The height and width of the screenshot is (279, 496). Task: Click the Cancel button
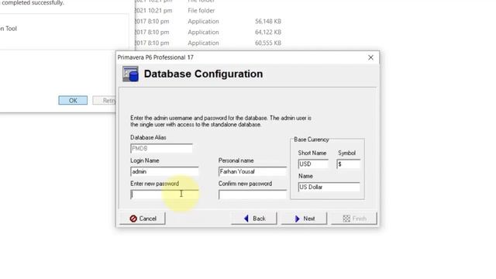point(143,219)
